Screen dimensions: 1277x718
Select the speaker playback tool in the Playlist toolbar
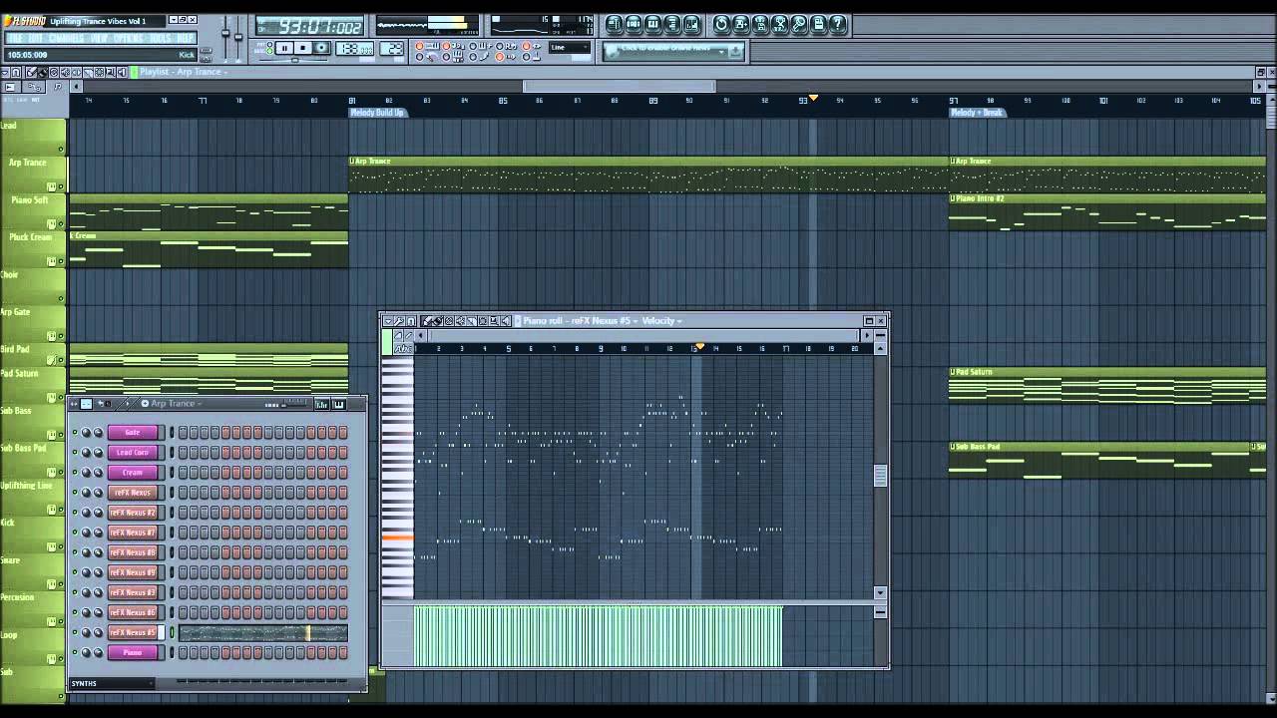(x=122, y=72)
